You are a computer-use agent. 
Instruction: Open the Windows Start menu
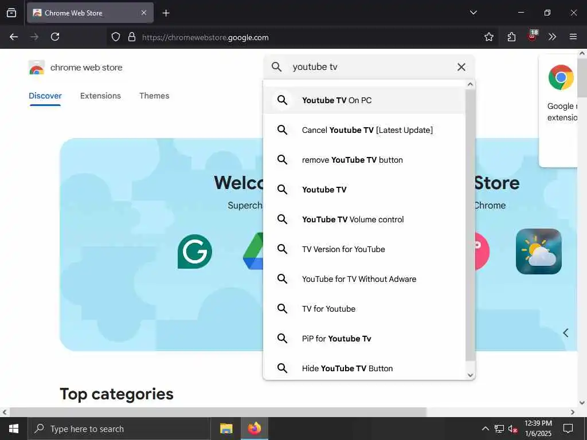[14, 429]
